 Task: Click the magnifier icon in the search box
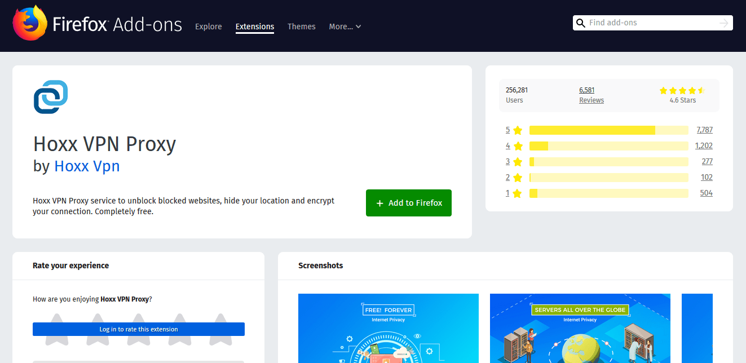coord(580,23)
